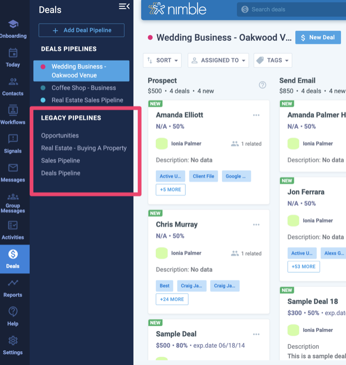Select Coffee Shop - Business pipeline
This screenshot has height=365, width=346.
coord(83,88)
